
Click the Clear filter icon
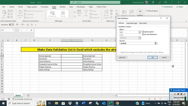point(93,11)
